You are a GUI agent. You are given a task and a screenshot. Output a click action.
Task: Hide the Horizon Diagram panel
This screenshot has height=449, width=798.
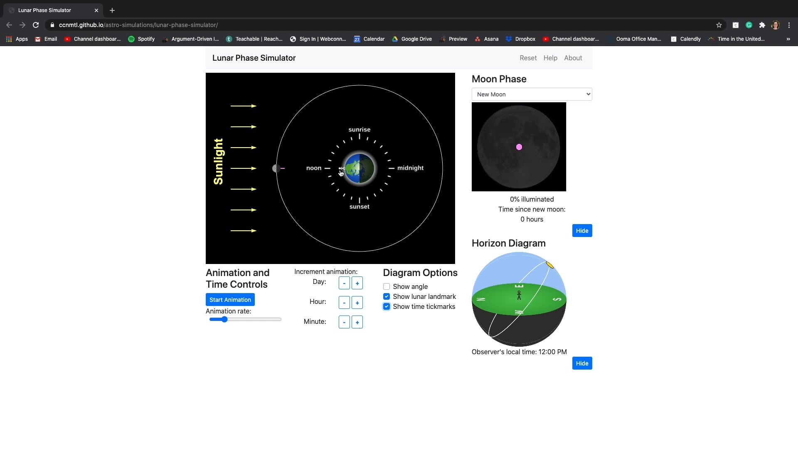coord(582,363)
